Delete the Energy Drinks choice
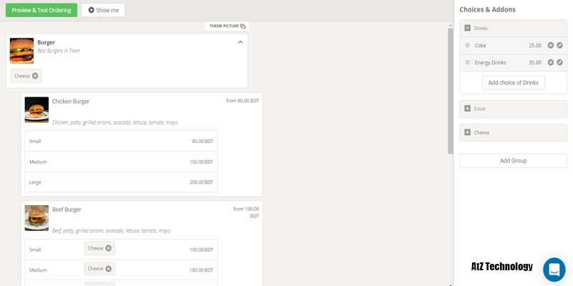Screen dimensions: 573x286 pos(550,62)
